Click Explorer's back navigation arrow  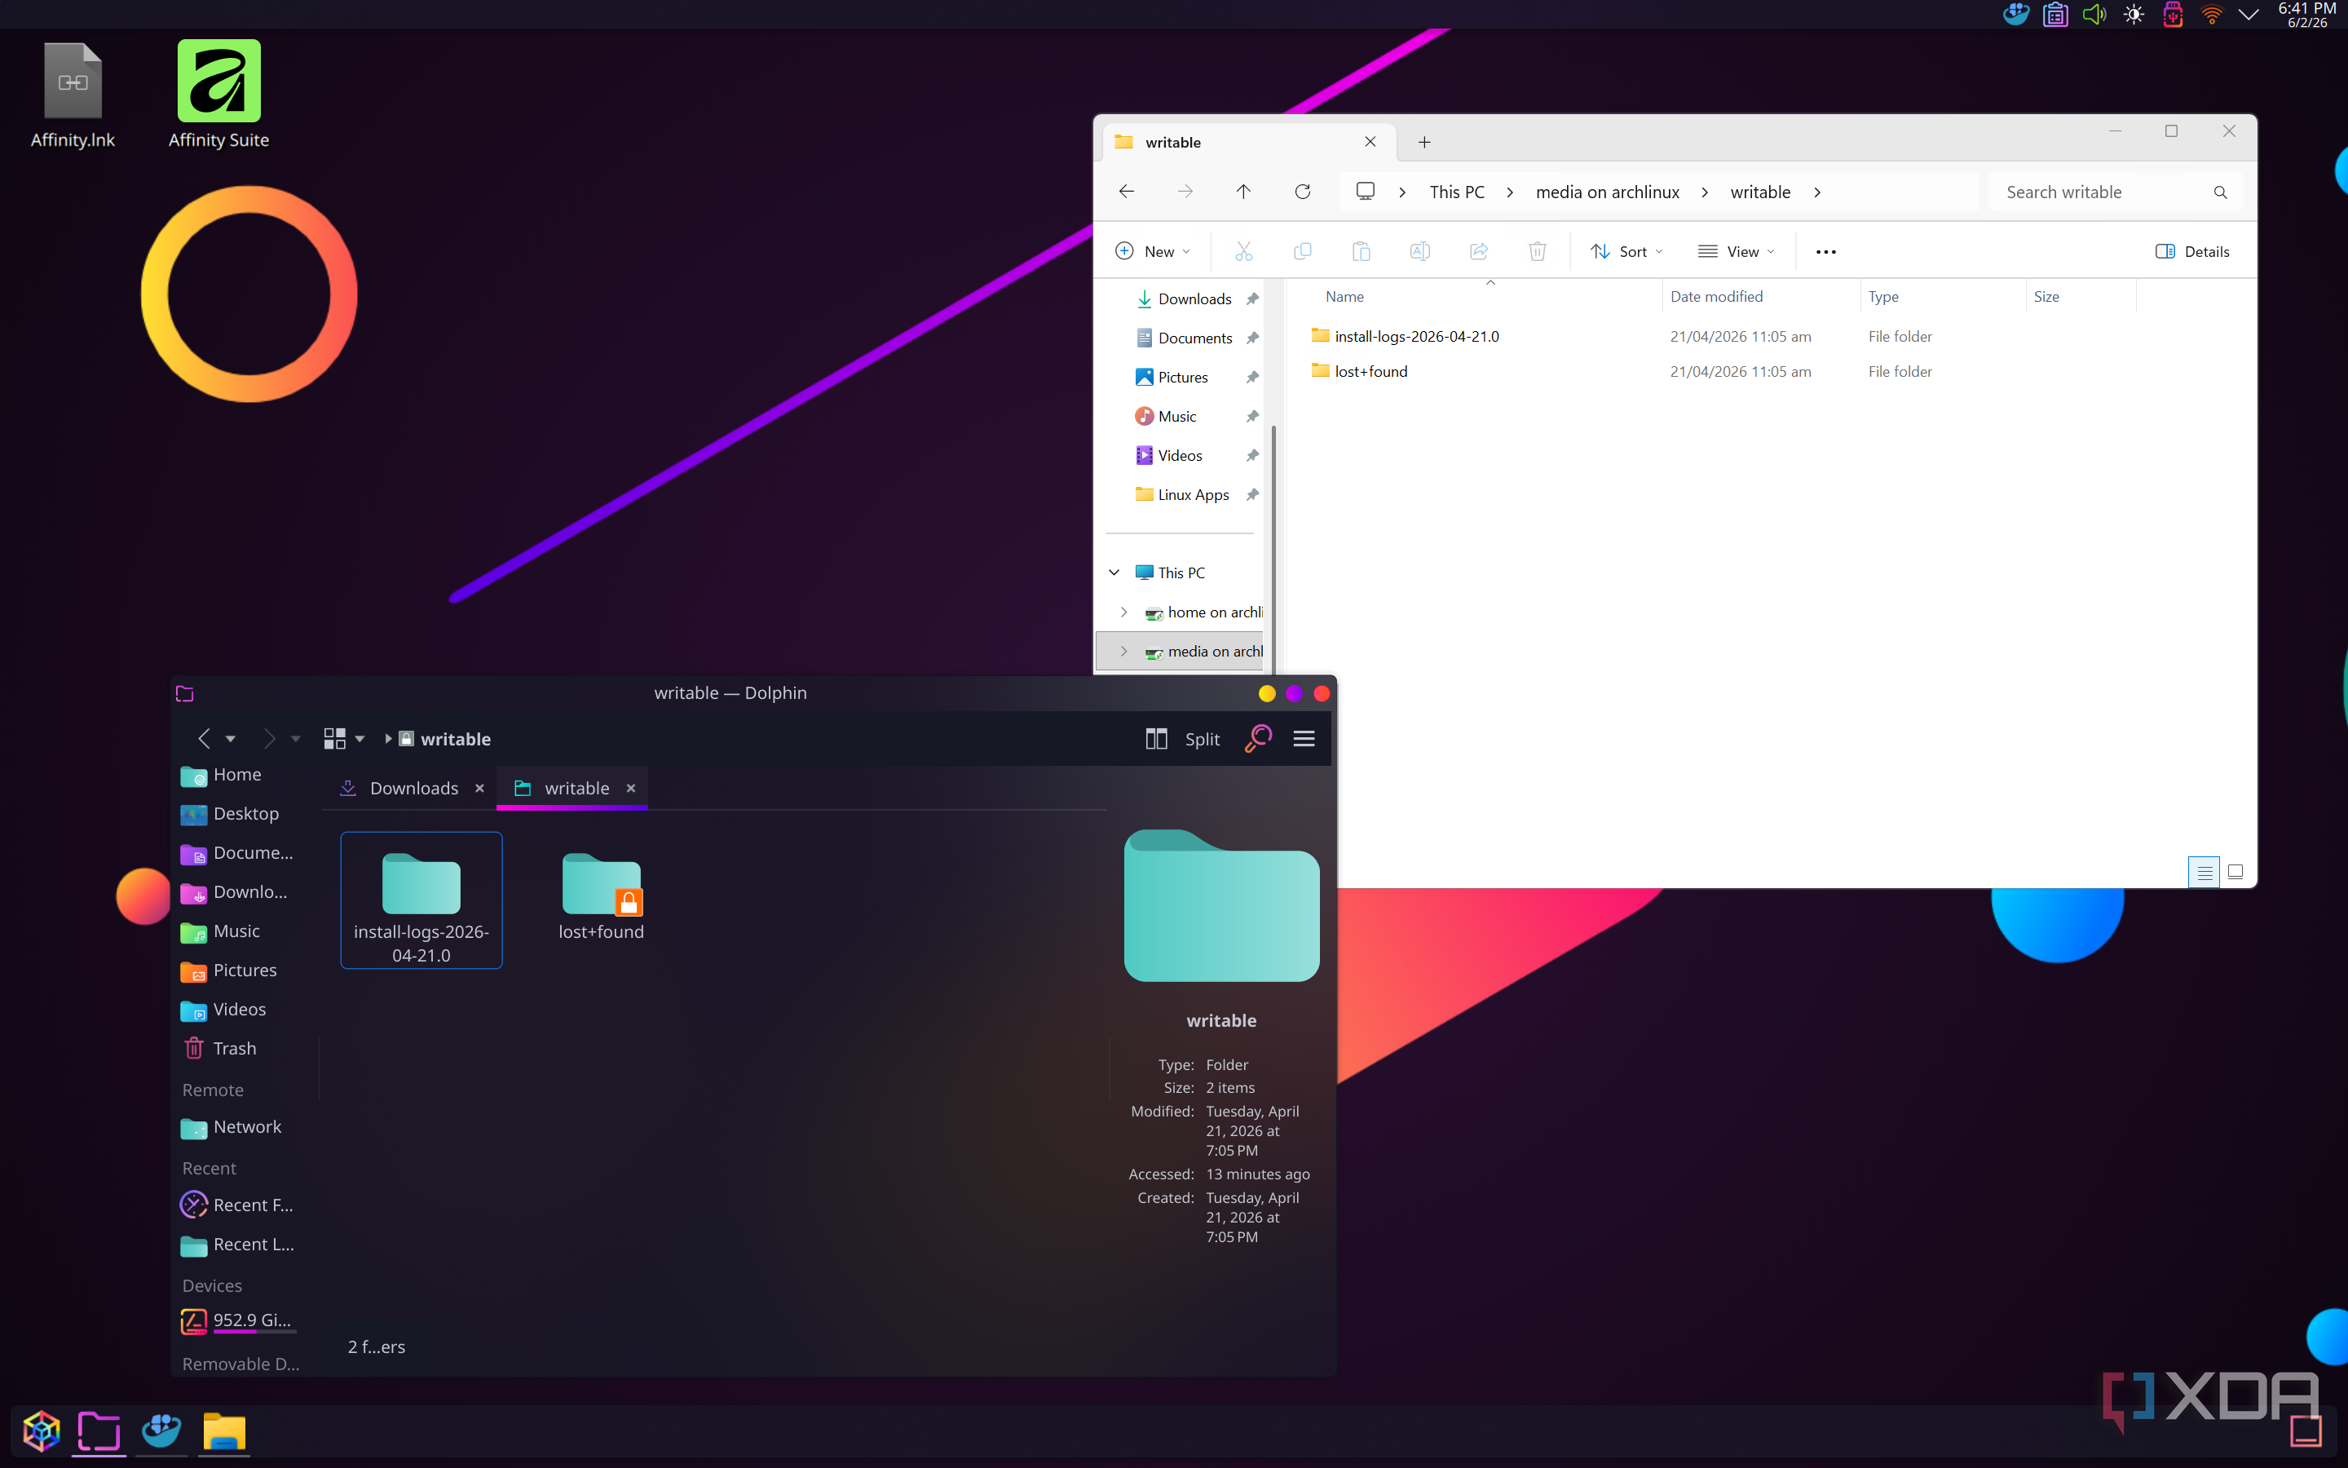[1125, 192]
